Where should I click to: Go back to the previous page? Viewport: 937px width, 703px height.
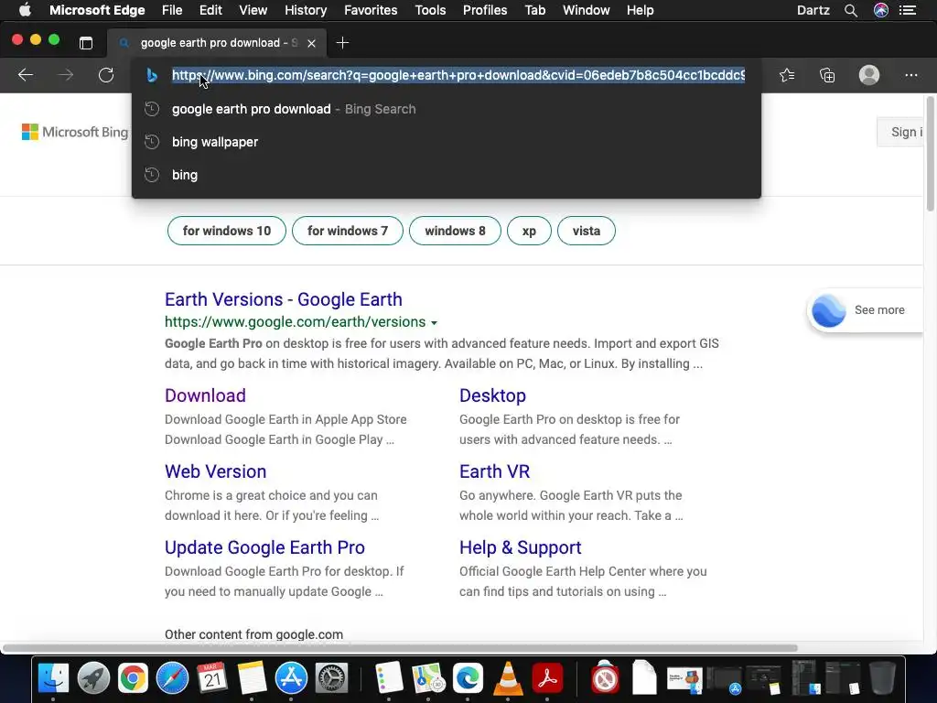(25, 75)
